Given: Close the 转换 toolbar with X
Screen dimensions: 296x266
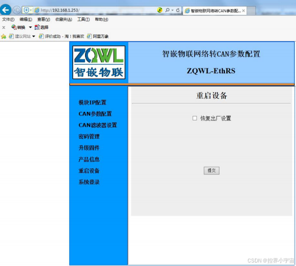Looking at the screenshot, I should click(3, 27).
